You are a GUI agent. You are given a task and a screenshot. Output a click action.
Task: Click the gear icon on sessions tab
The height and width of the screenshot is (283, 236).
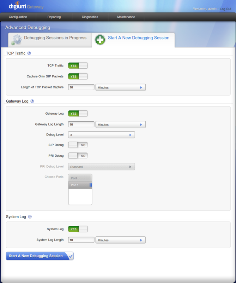pyautogui.click(x=16, y=40)
